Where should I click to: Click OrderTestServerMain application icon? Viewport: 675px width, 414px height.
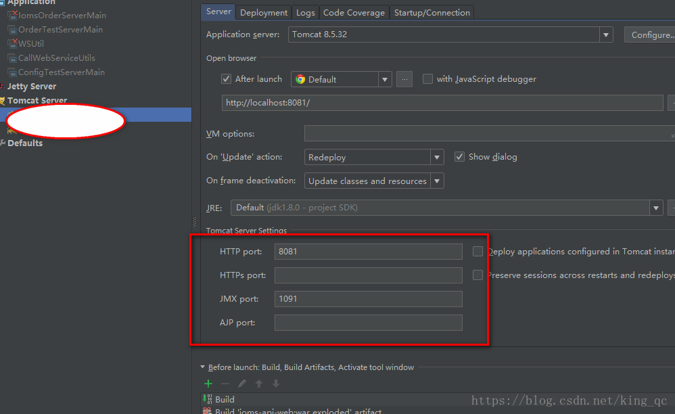point(12,30)
